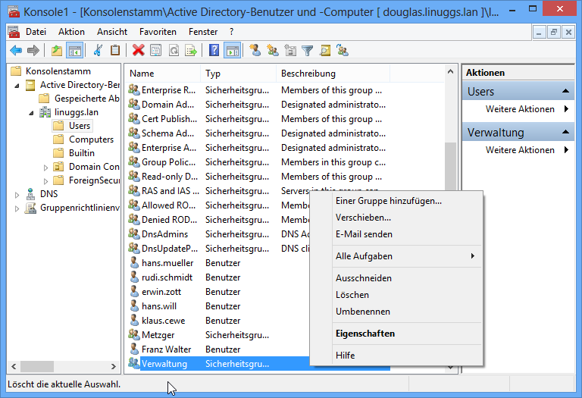Sort the list by the Typ column header
Screen dimensions: 582x398
click(x=214, y=74)
